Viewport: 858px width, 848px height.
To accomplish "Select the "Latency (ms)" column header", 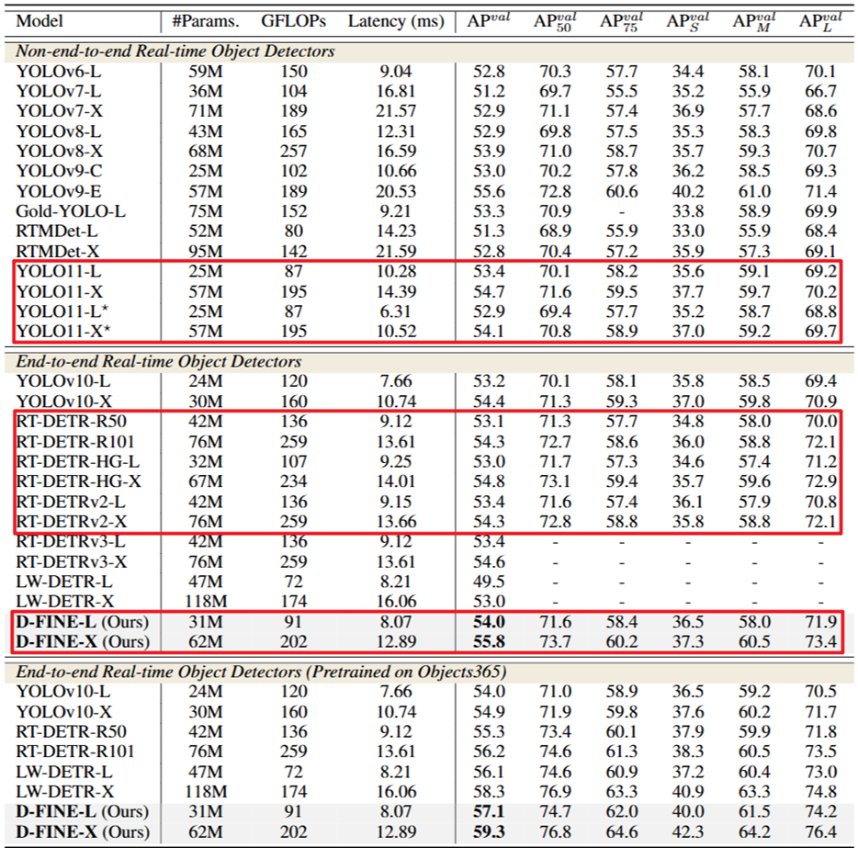I will (x=396, y=21).
